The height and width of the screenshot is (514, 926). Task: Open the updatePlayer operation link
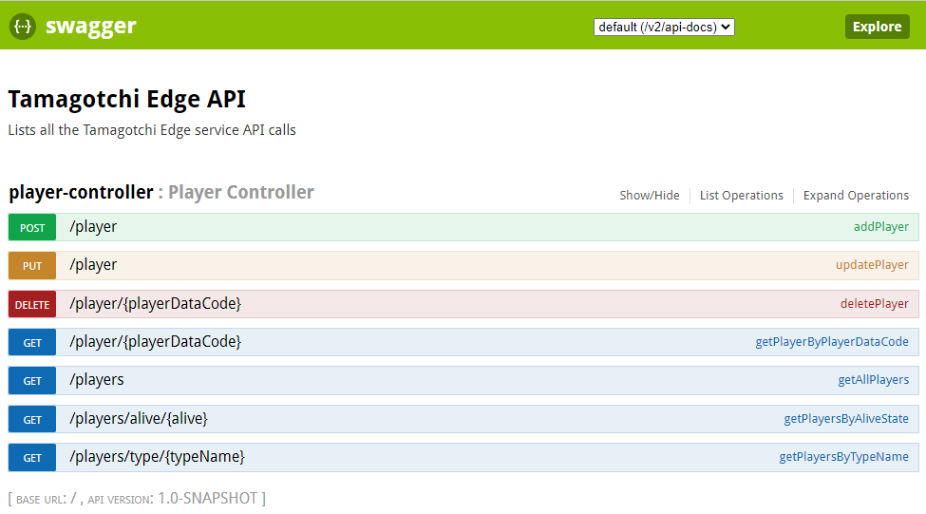[x=872, y=265]
